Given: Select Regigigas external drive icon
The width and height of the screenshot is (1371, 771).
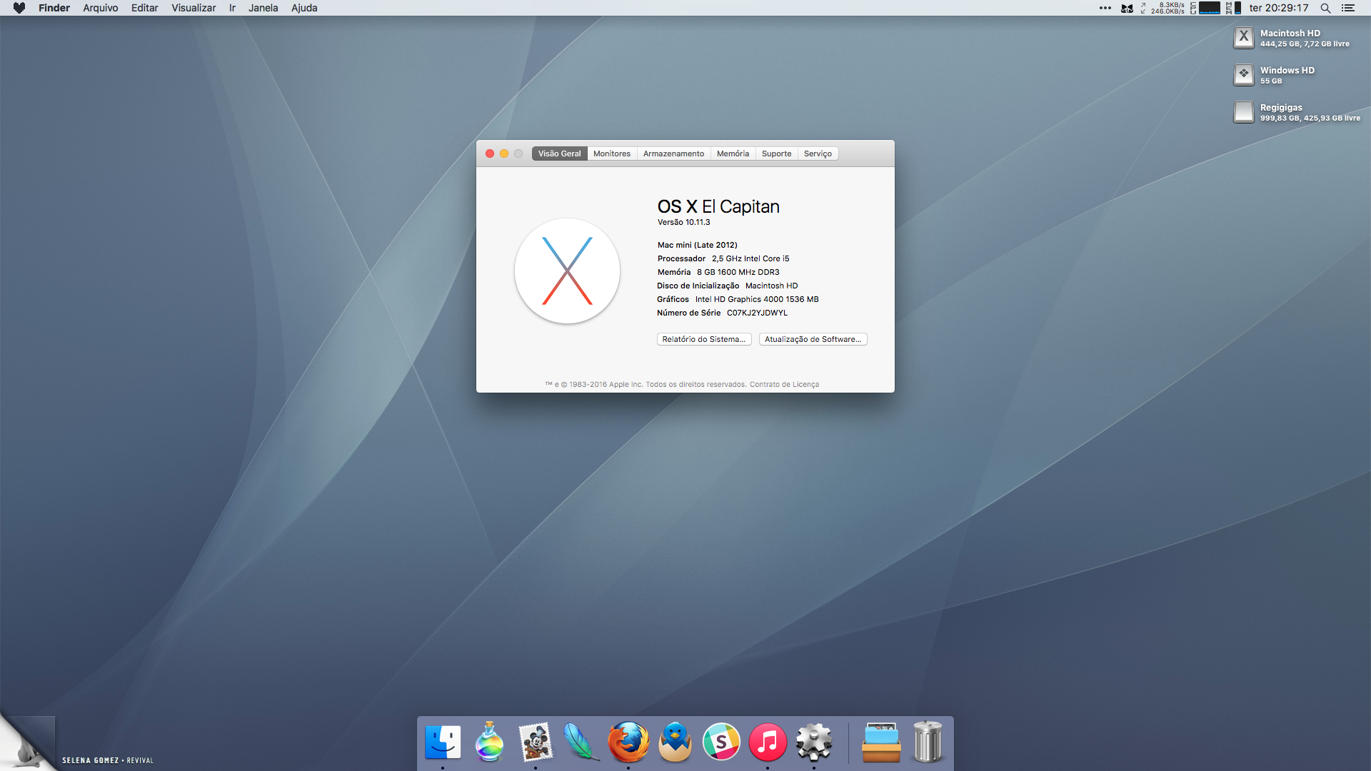Looking at the screenshot, I should coord(1243,112).
